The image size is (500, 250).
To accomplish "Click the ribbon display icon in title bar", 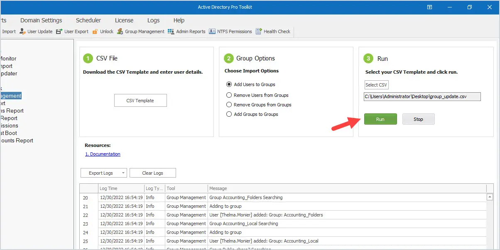I will [x=430, y=7].
